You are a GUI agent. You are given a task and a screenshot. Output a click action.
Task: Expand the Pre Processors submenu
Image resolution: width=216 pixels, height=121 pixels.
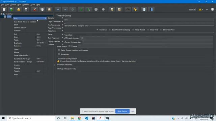(x=55, y=25)
